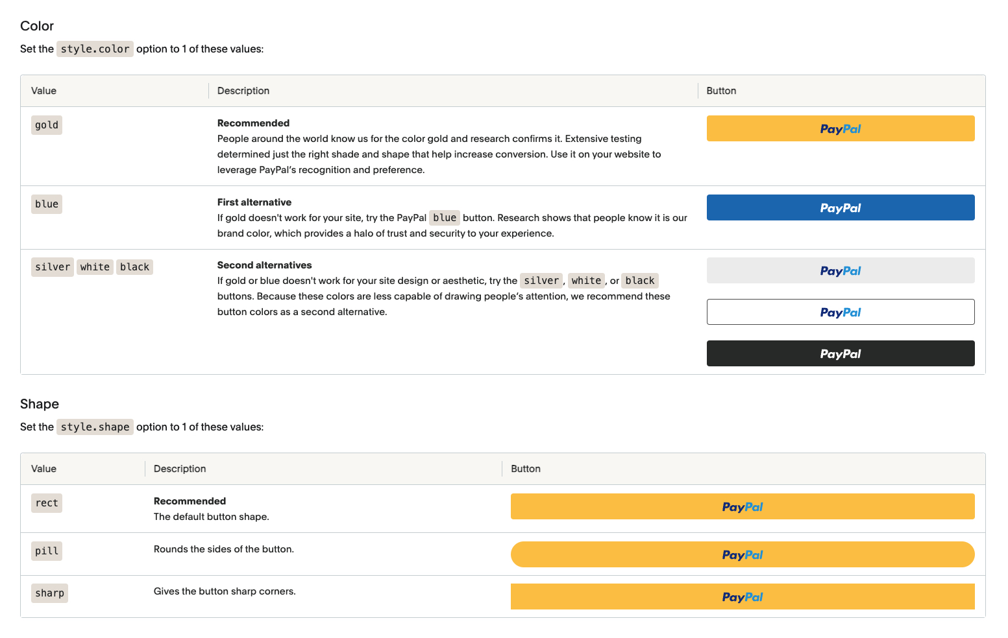The height and width of the screenshot is (638, 1008).
Task: Click 'Recommended' label in rect row
Action: [190, 501]
